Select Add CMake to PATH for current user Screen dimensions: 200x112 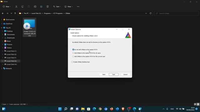coord(73,56)
